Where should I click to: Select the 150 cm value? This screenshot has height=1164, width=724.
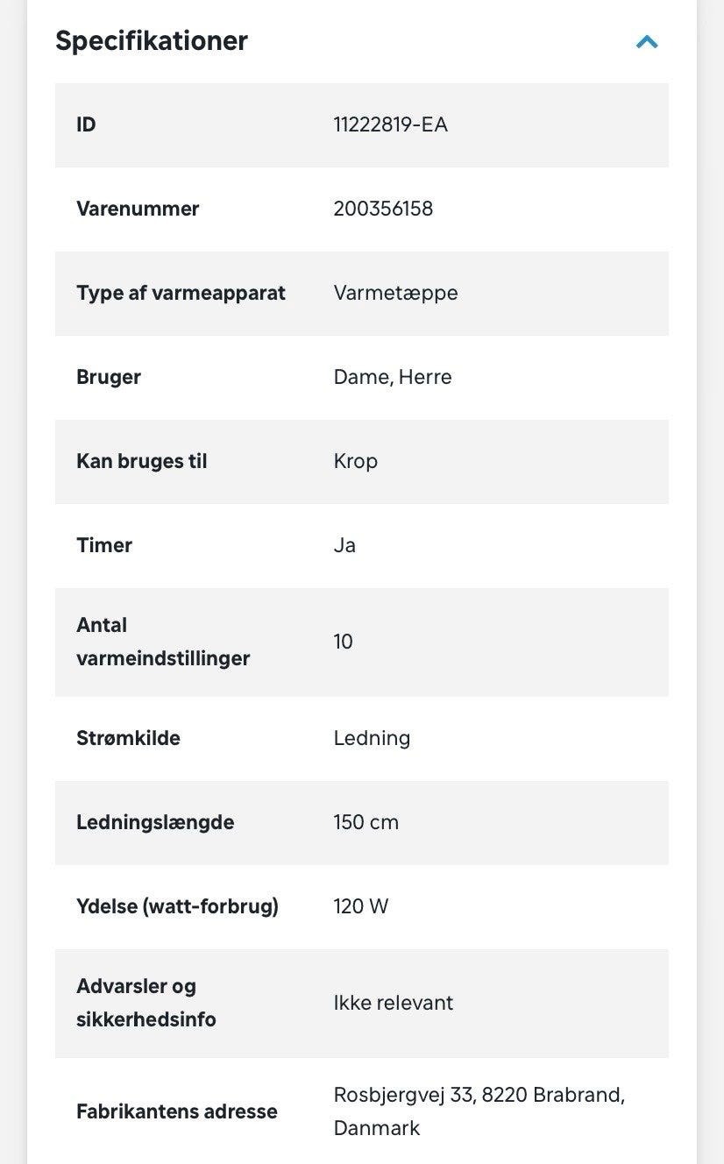[x=366, y=822]
